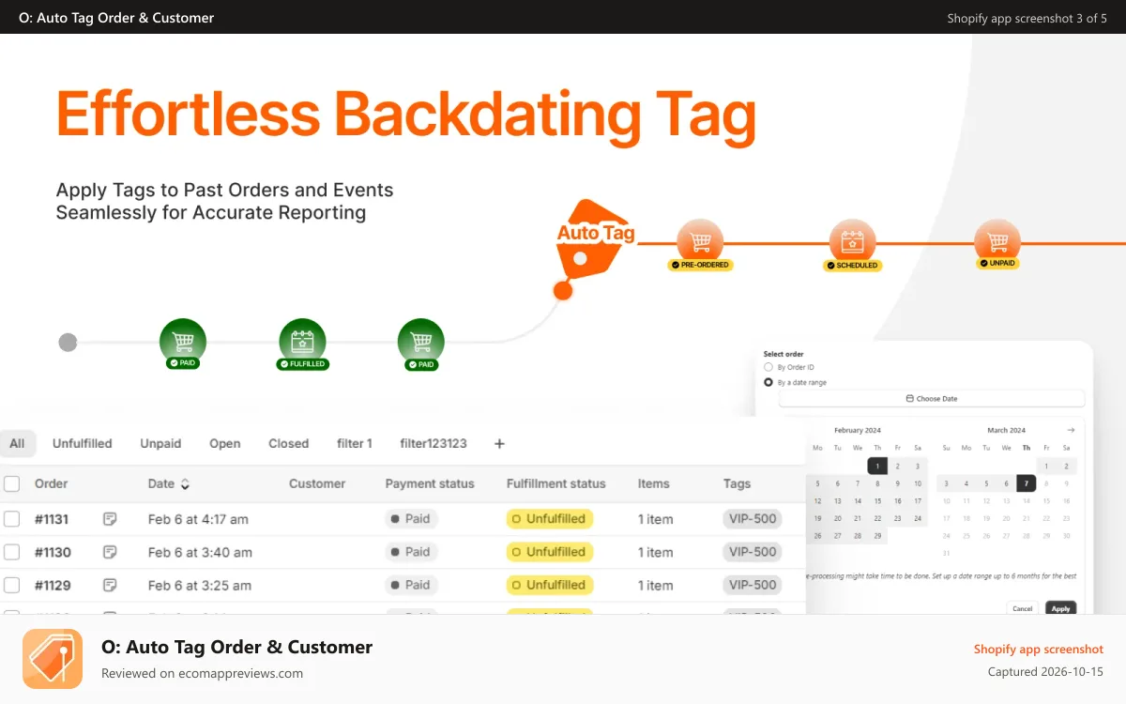Choose the By Order ID radio option
1126x704 pixels.
pos(768,367)
